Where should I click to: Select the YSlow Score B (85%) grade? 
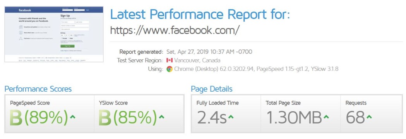(x=128, y=118)
